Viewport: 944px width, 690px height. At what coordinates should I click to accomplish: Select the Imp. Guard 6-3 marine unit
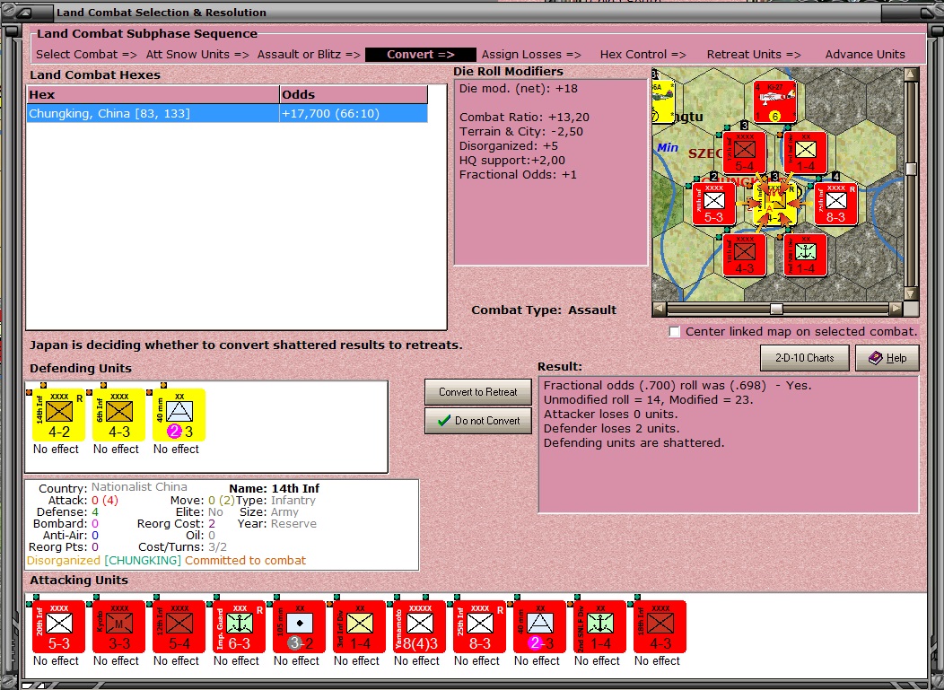pos(239,626)
